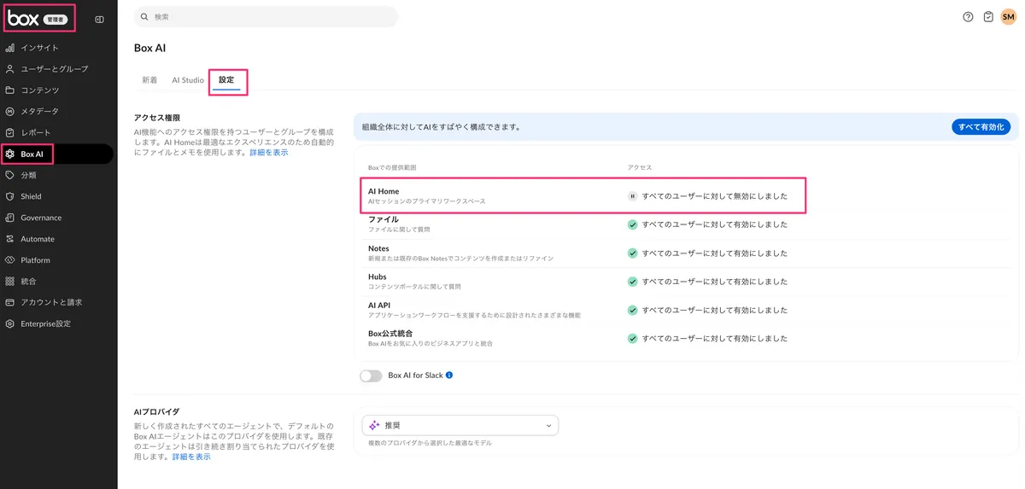Image resolution: width=1025 pixels, height=489 pixels.
Task: Open 詳細を表示 link under アクセス権限
Action: click(268, 152)
